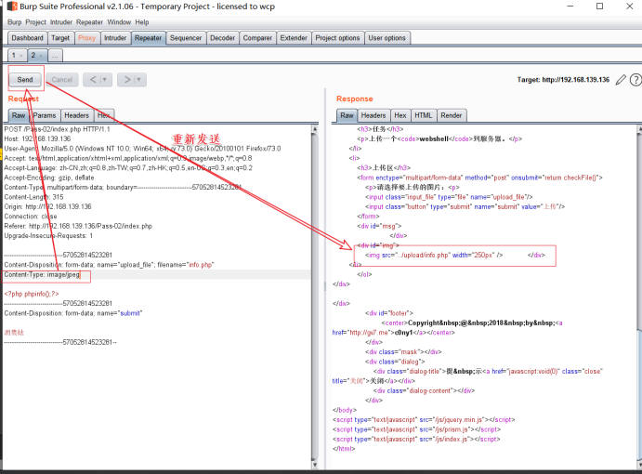642x474 pixels.
Task: Click the POST /Pass-02/index.php request line
Action: pyautogui.click(x=57, y=129)
